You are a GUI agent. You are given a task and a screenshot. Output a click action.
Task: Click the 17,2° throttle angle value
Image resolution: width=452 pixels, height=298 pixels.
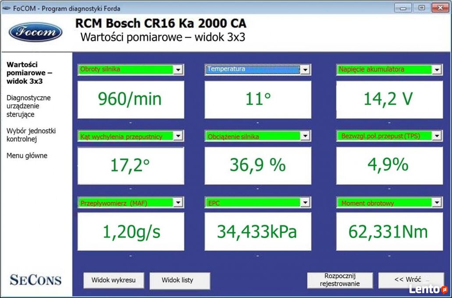pyautogui.click(x=131, y=166)
